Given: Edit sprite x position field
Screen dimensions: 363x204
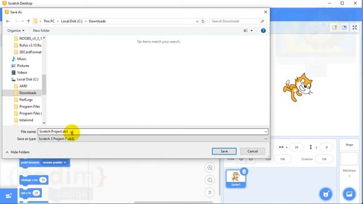Looking at the screenshot, I should click(x=297, y=147).
